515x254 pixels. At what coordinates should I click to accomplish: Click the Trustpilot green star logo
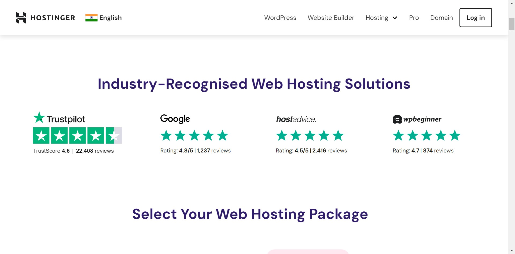tap(39, 117)
